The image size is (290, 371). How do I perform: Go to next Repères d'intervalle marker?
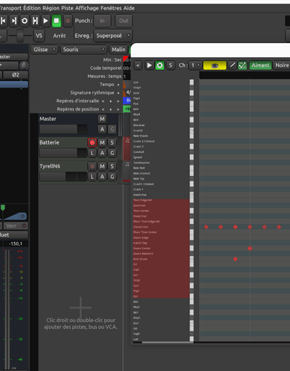118,101
